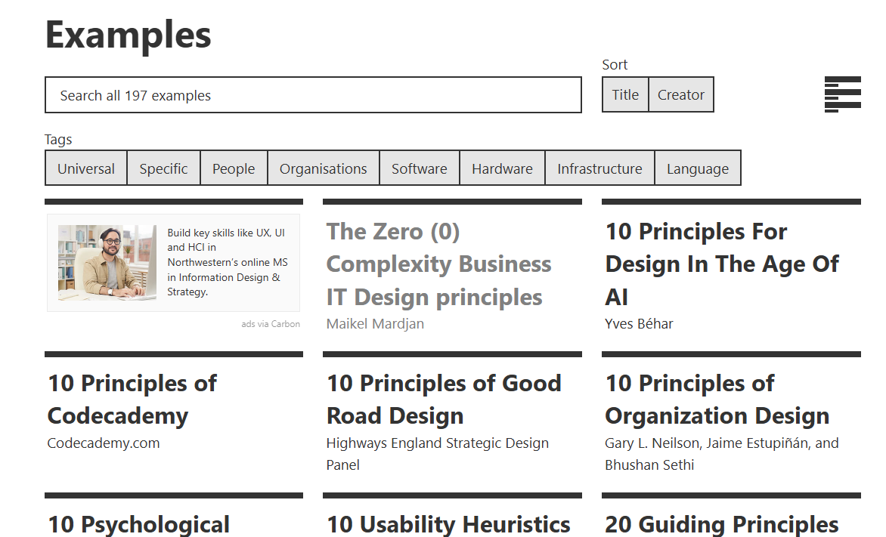
Task: Filter by the Universal tag
Action: (x=86, y=168)
